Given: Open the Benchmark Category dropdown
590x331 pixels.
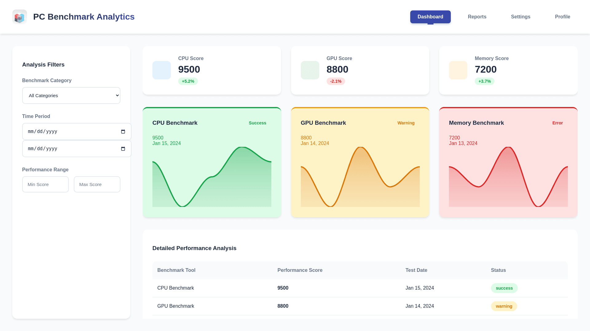Looking at the screenshot, I should [71, 96].
